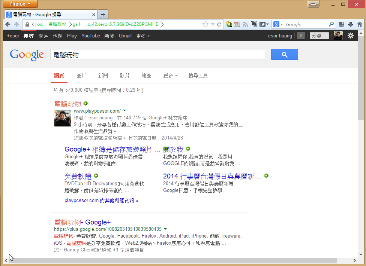Open the downloads arrow icon
Viewport: 366px width, 266px height.
click(x=351, y=24)
